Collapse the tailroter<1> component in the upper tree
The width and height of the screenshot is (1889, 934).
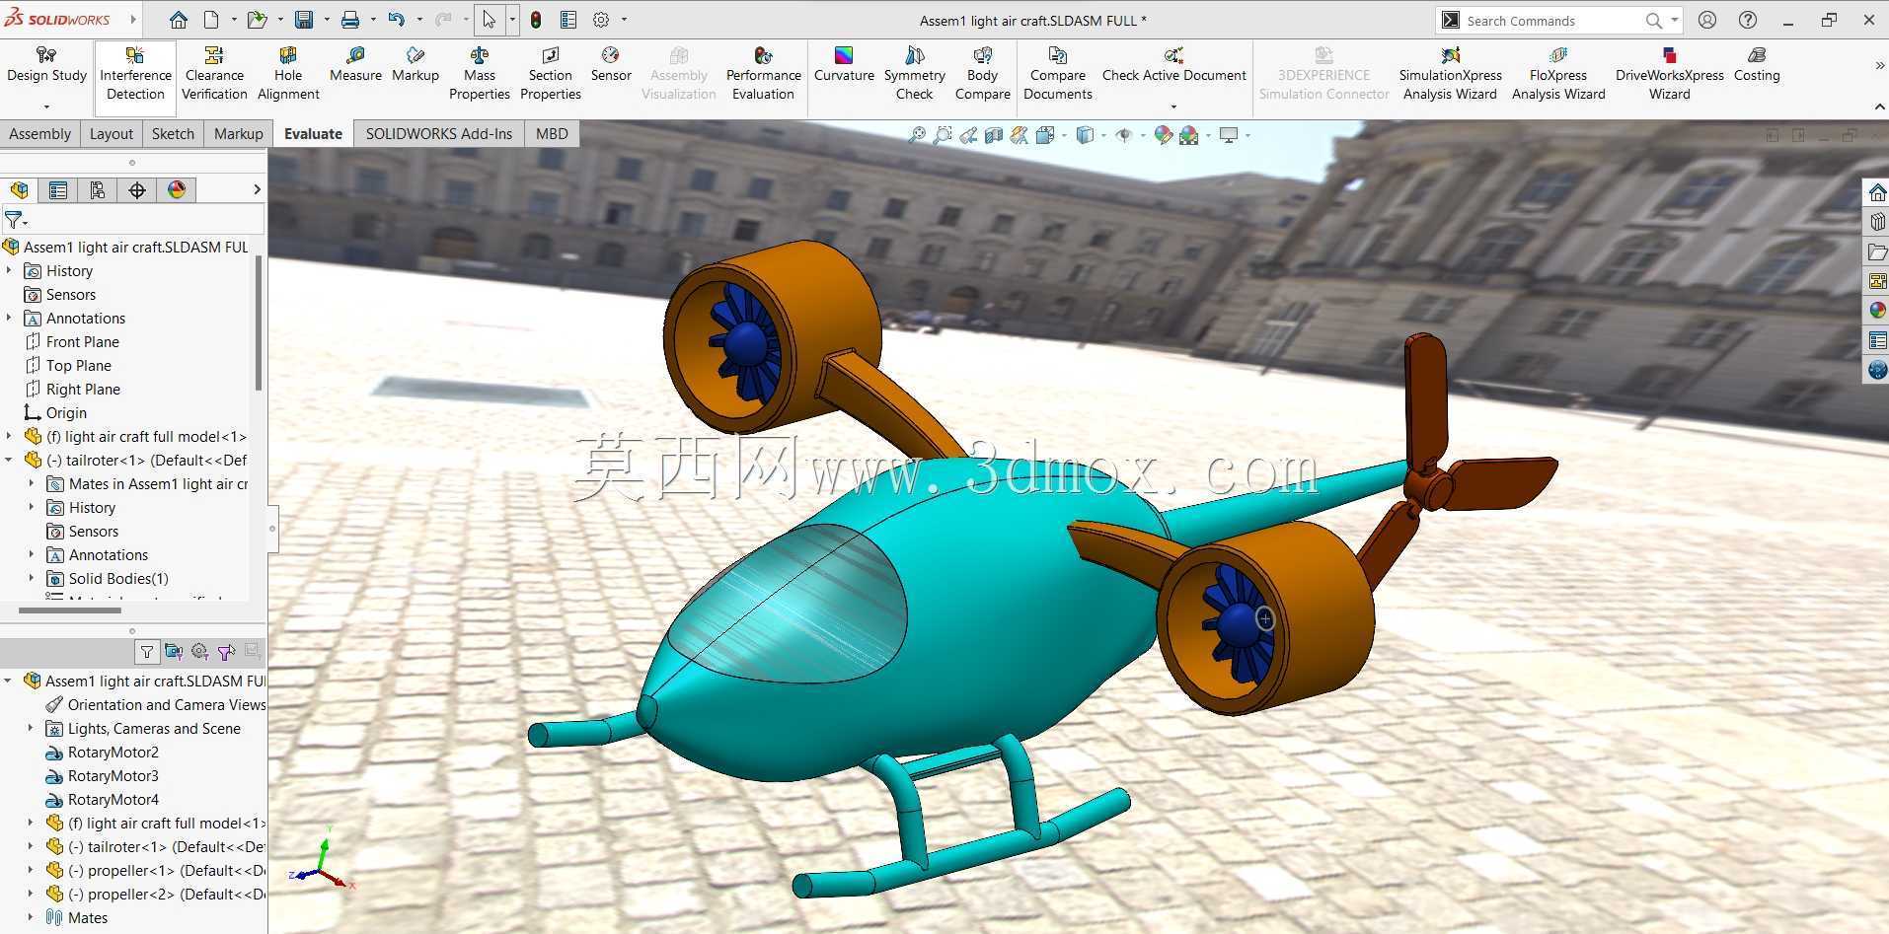(x=10, y=460)
